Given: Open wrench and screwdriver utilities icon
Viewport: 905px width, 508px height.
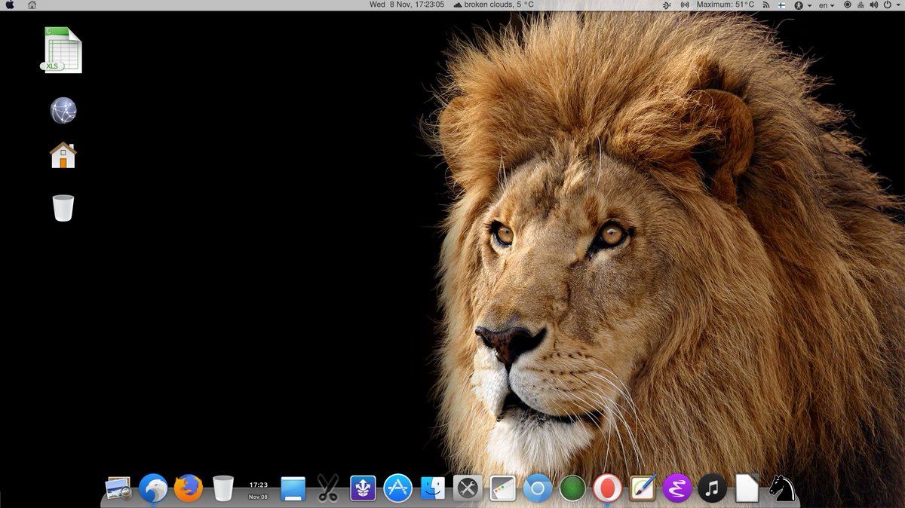Looking at the screenshot, I should (468, 489).
